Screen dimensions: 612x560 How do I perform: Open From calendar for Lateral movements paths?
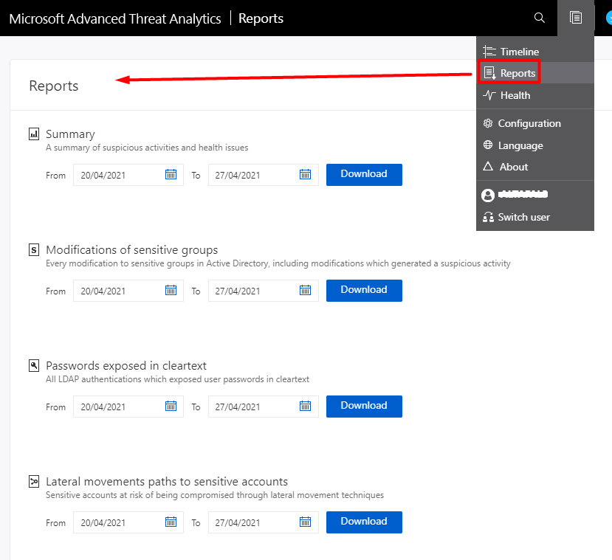click(171, 522)
